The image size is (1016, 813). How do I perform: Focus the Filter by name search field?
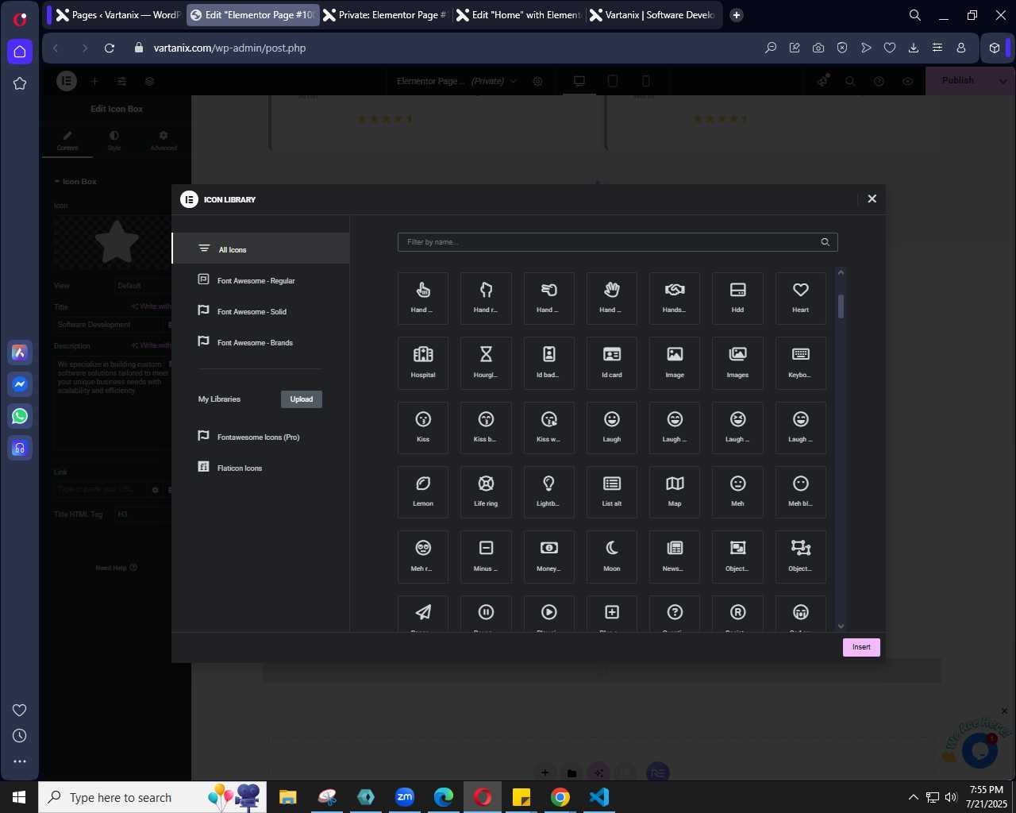click(x=618, y=242)
